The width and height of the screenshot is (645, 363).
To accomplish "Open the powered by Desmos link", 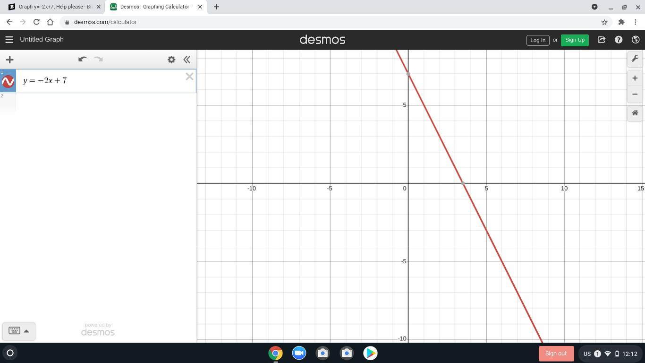I will [x=98, y=329].
